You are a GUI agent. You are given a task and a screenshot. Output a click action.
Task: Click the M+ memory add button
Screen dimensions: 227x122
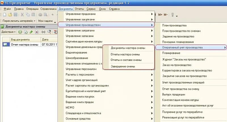(160, 15)
